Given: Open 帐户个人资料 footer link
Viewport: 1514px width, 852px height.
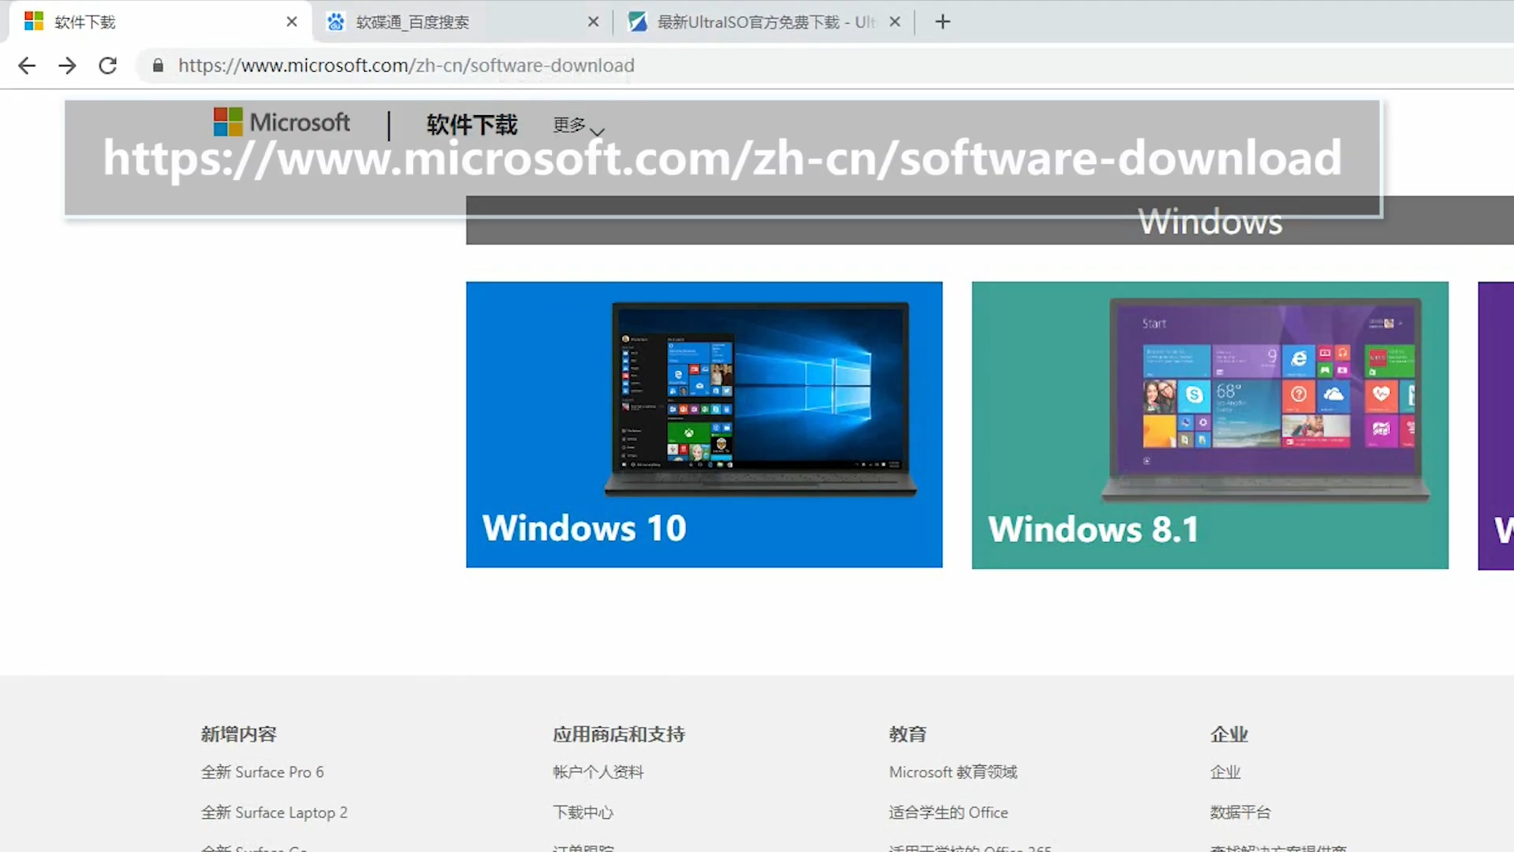Looking at the screenshot, I should [598, 772].
